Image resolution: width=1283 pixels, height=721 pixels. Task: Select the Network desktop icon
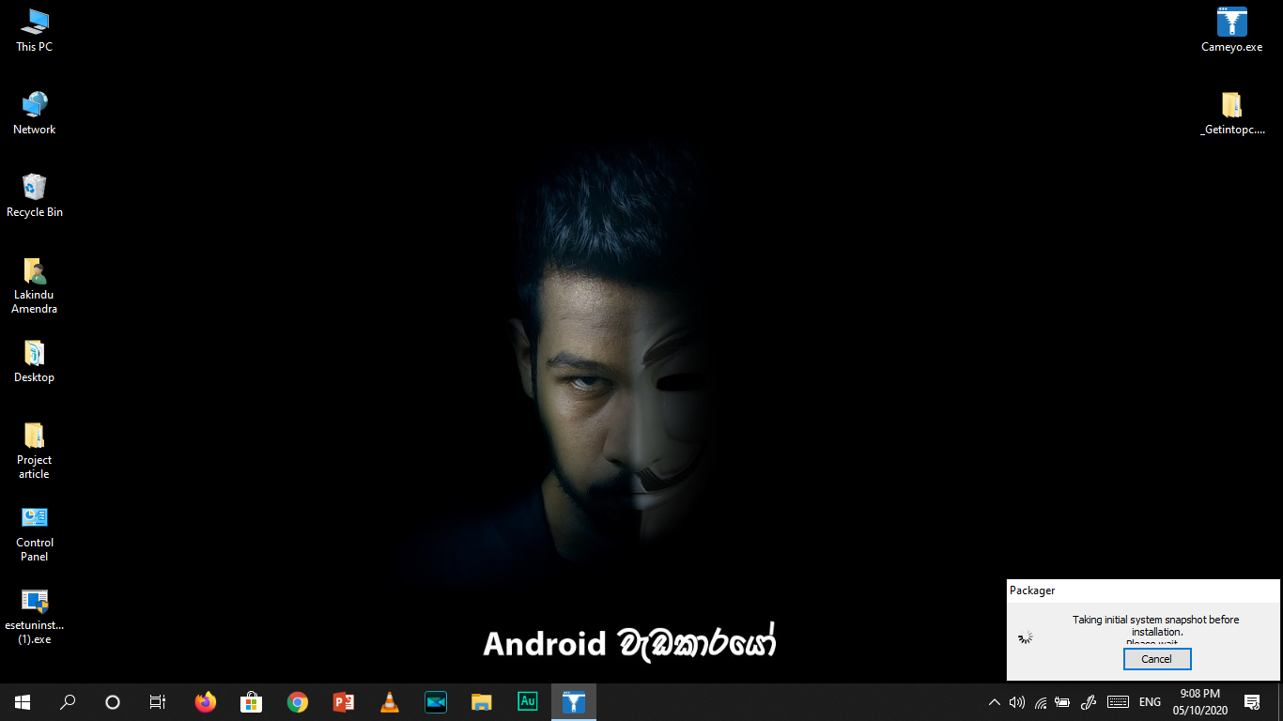[35, 113]
